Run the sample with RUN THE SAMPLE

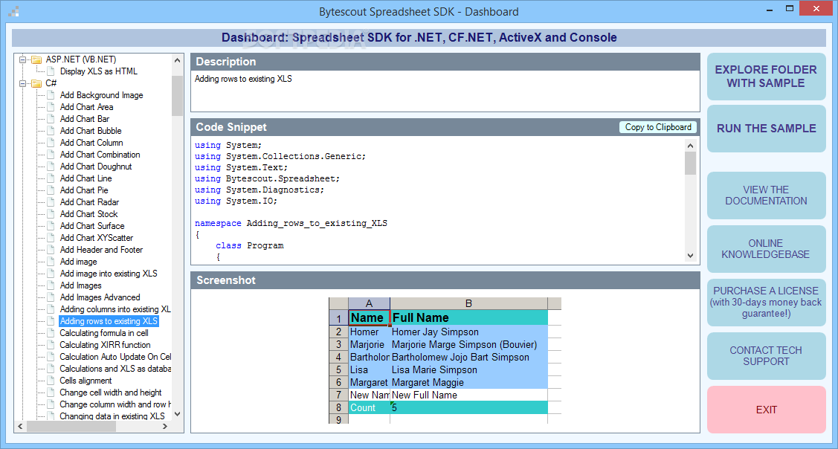[766, 129]
